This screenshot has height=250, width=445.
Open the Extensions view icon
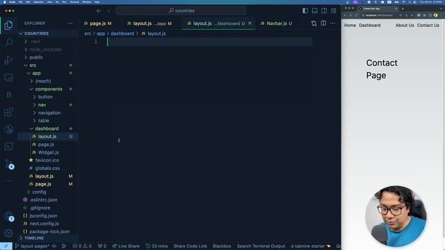[x=8, y=112]
